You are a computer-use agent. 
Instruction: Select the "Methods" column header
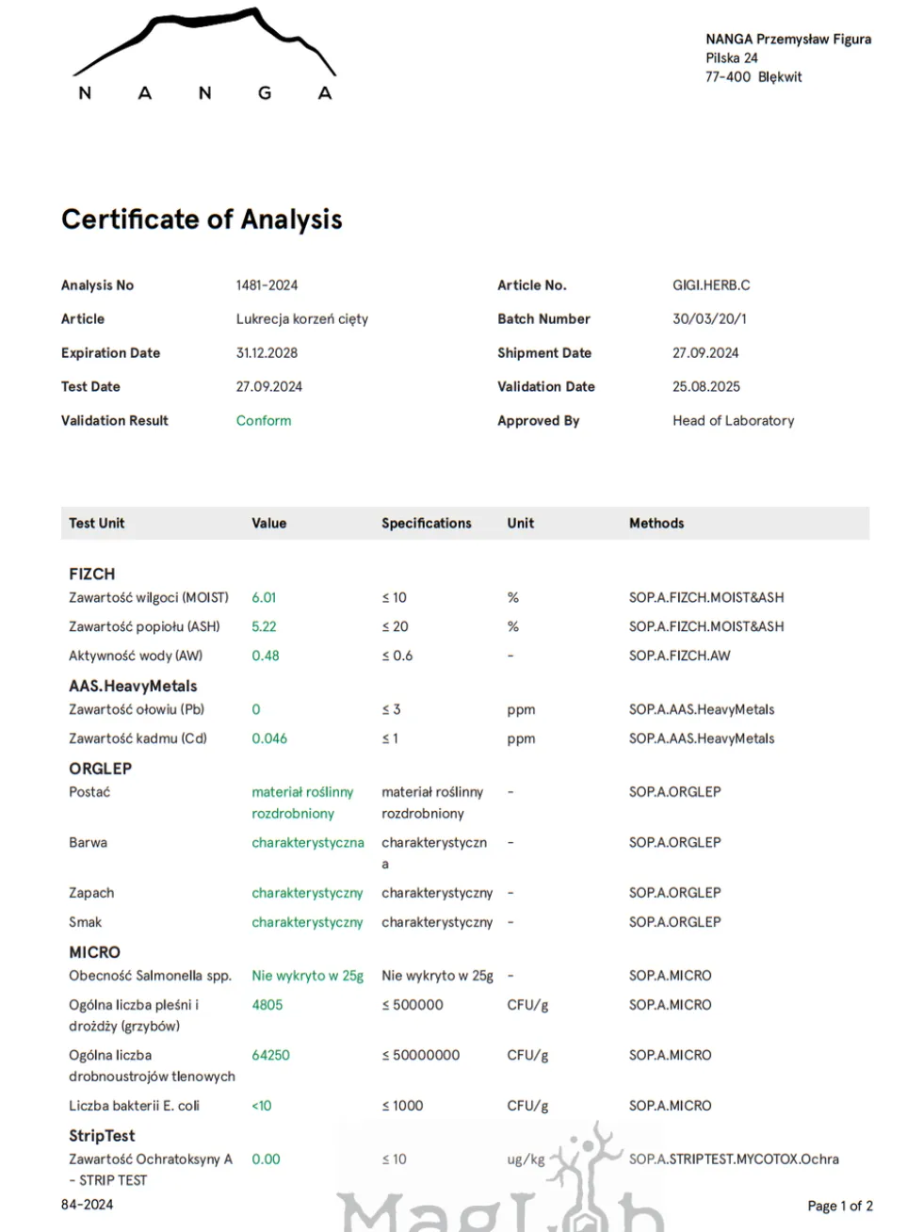pos(656,524)
